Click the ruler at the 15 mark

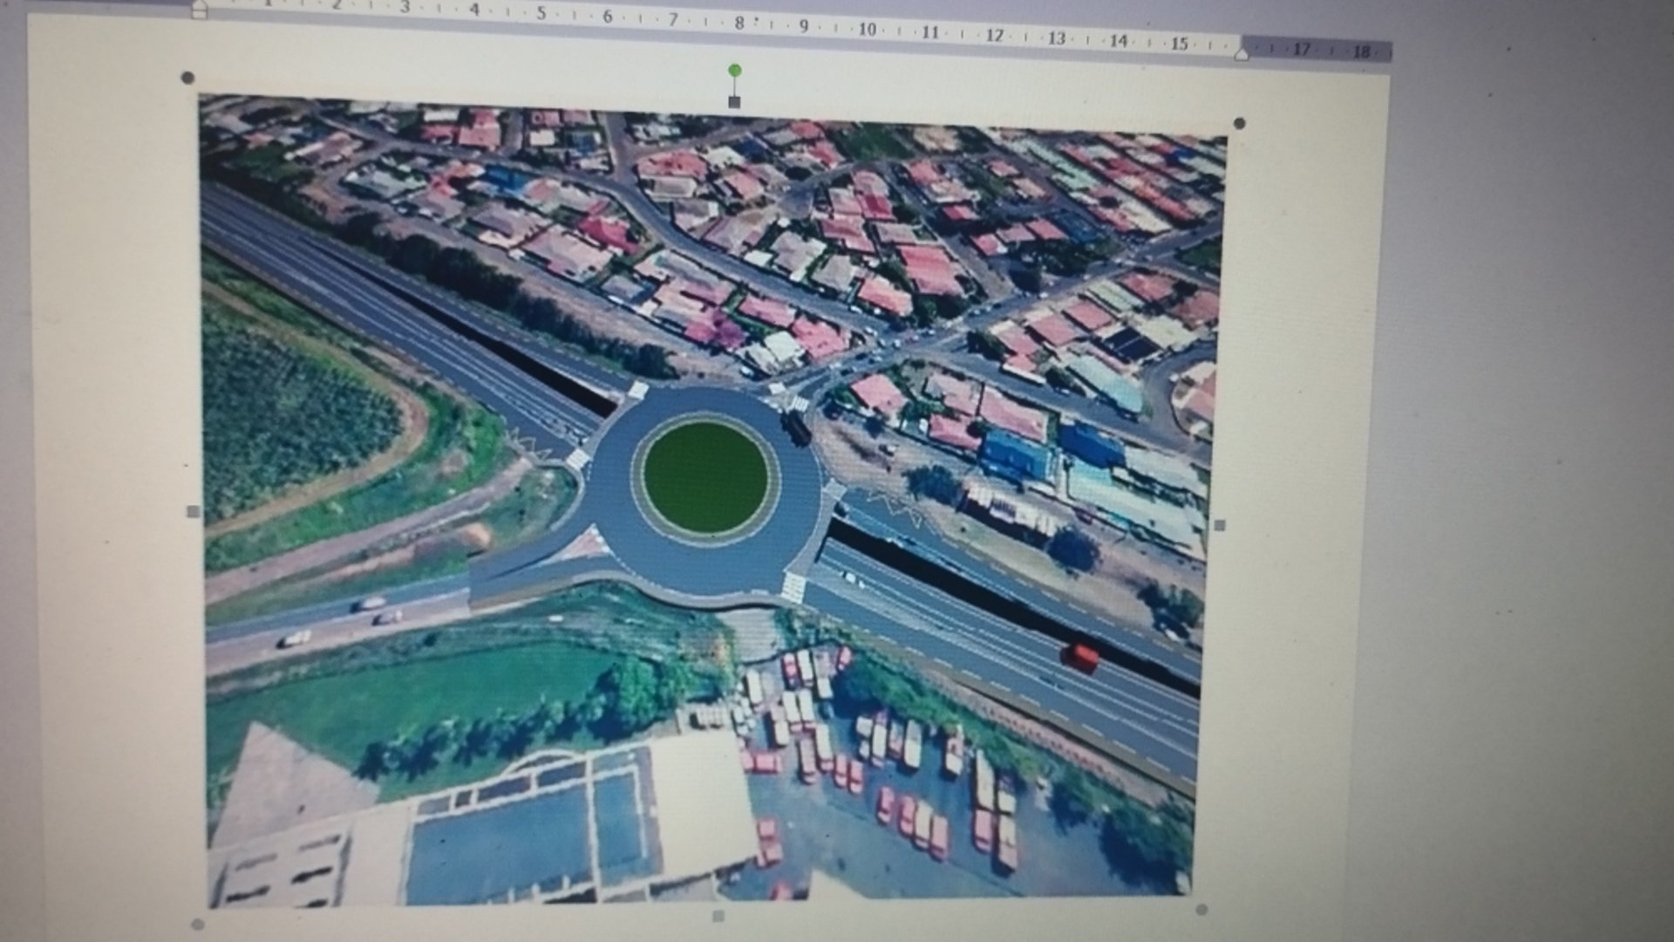tap(1179, 43)
